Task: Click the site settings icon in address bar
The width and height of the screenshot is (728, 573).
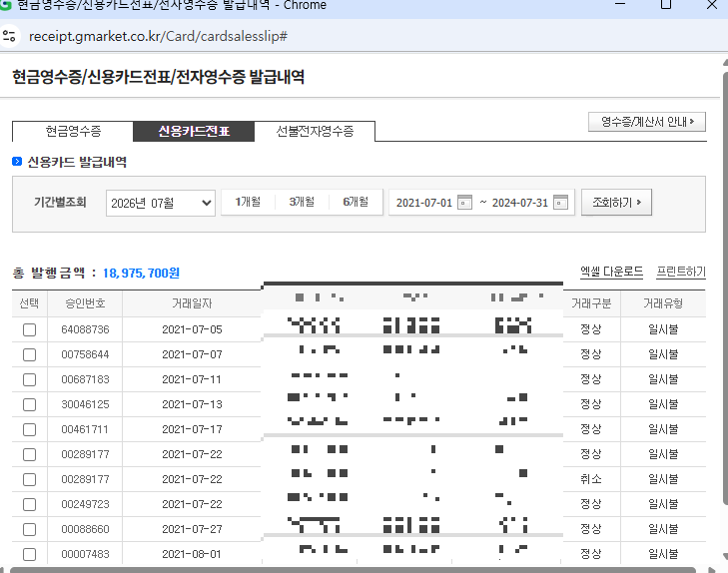Action: (x=9, y=36)
